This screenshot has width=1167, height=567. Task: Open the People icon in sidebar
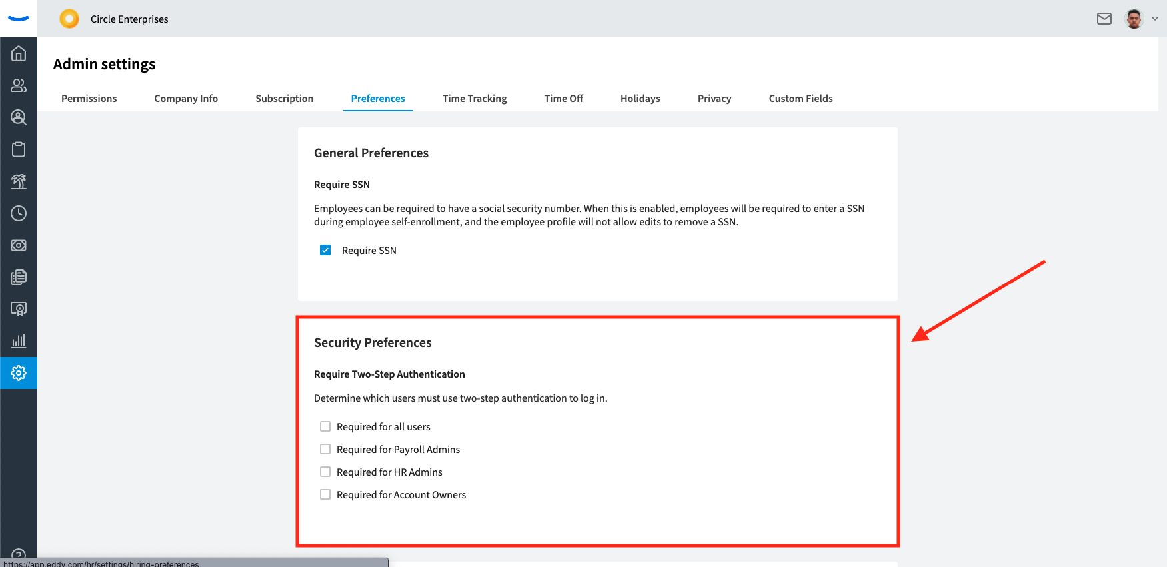click(19, 85)
